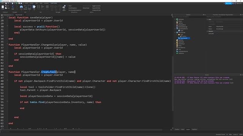The height and width of the screenshot is (136, 243).
Task: Click the Select icon in Edit group
Action: [30, 7]
